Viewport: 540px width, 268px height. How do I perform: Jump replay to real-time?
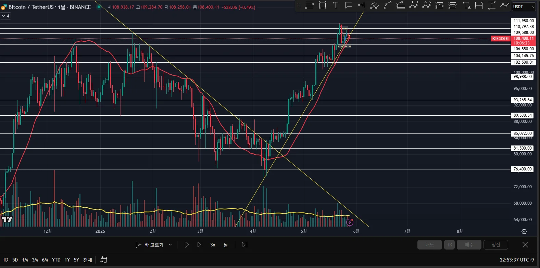click(x=244, y=245)
